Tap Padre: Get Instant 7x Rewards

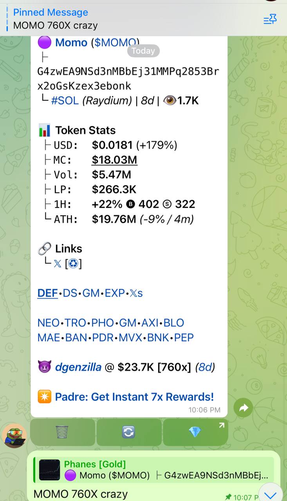tap(134, 396)
